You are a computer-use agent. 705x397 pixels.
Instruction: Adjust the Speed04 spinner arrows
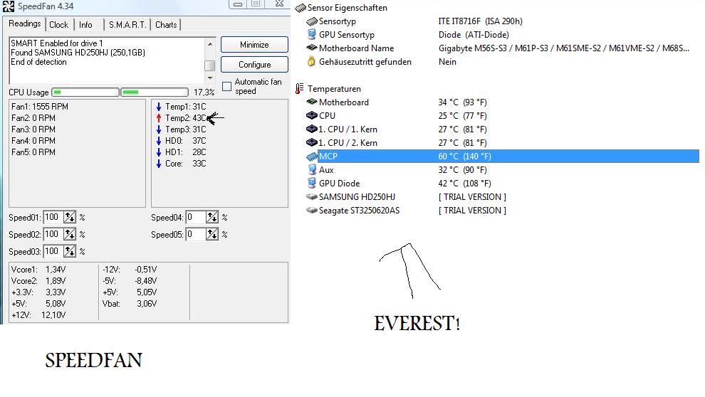[211, 218]
